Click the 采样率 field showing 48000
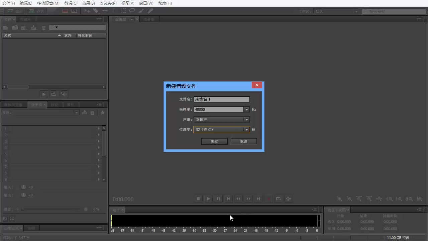This screenshot has height=241, width=428. point(218,109)
